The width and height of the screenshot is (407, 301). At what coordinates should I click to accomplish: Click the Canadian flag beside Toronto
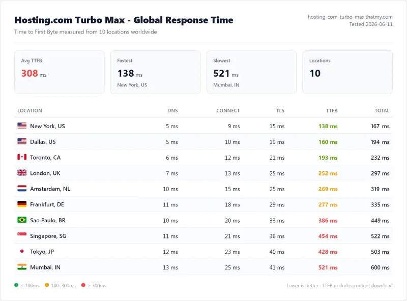tap(22, 157)
